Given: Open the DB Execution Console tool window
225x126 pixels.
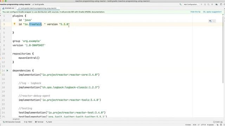Looking at the screenshot, I should pyautogui.click(x=12, y=122).
